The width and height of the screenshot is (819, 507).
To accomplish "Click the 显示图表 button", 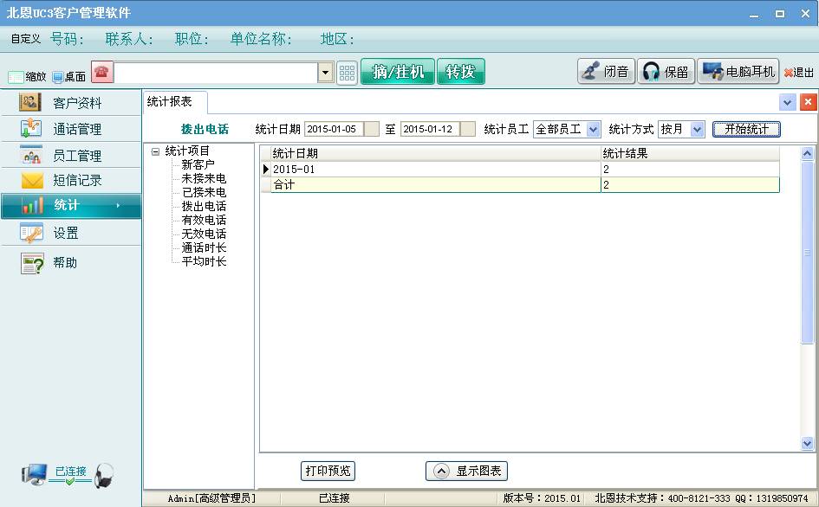I will pyautogui.click(x=466, y=471).
